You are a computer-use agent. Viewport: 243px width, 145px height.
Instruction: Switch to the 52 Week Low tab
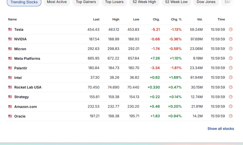(176, 2)
